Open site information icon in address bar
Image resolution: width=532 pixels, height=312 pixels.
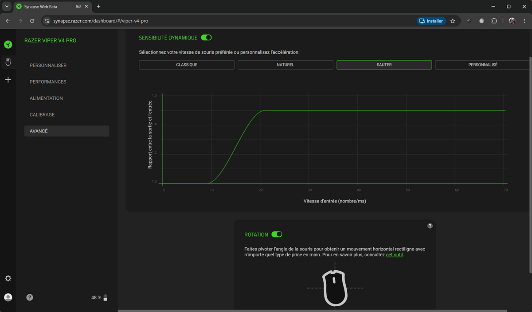47,21
